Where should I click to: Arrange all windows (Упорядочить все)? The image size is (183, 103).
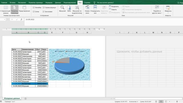95,10
